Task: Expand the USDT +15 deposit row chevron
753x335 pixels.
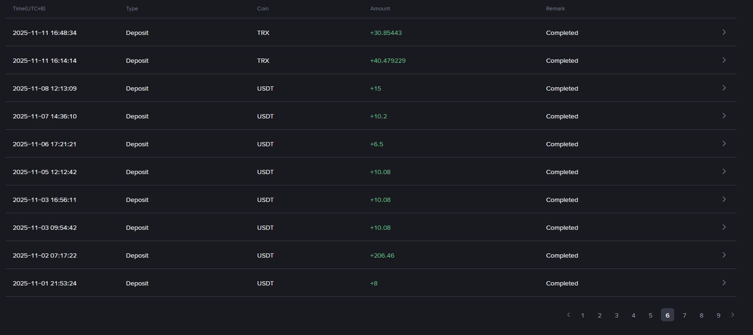Action: coord(724,88)
